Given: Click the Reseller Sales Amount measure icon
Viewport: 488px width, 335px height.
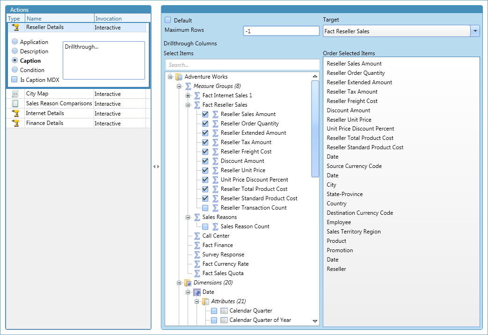Looking at the screenshot, I should tap(215, 114).
